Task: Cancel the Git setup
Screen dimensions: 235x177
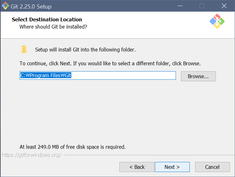Action: [x=212, y=167]
